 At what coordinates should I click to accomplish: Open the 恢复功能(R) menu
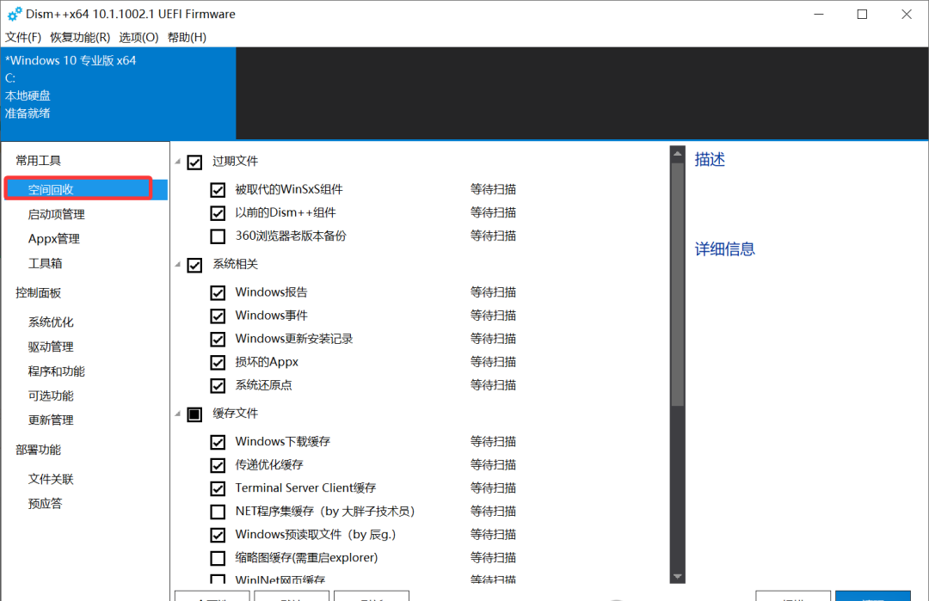80,37
